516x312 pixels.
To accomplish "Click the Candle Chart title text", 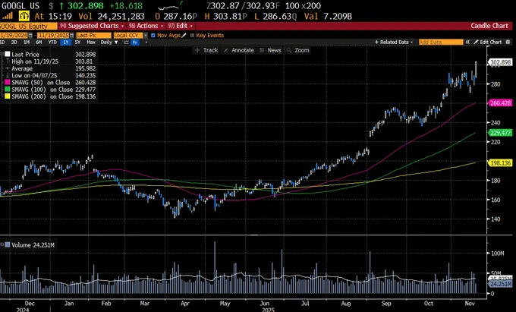I will (489, 26).
